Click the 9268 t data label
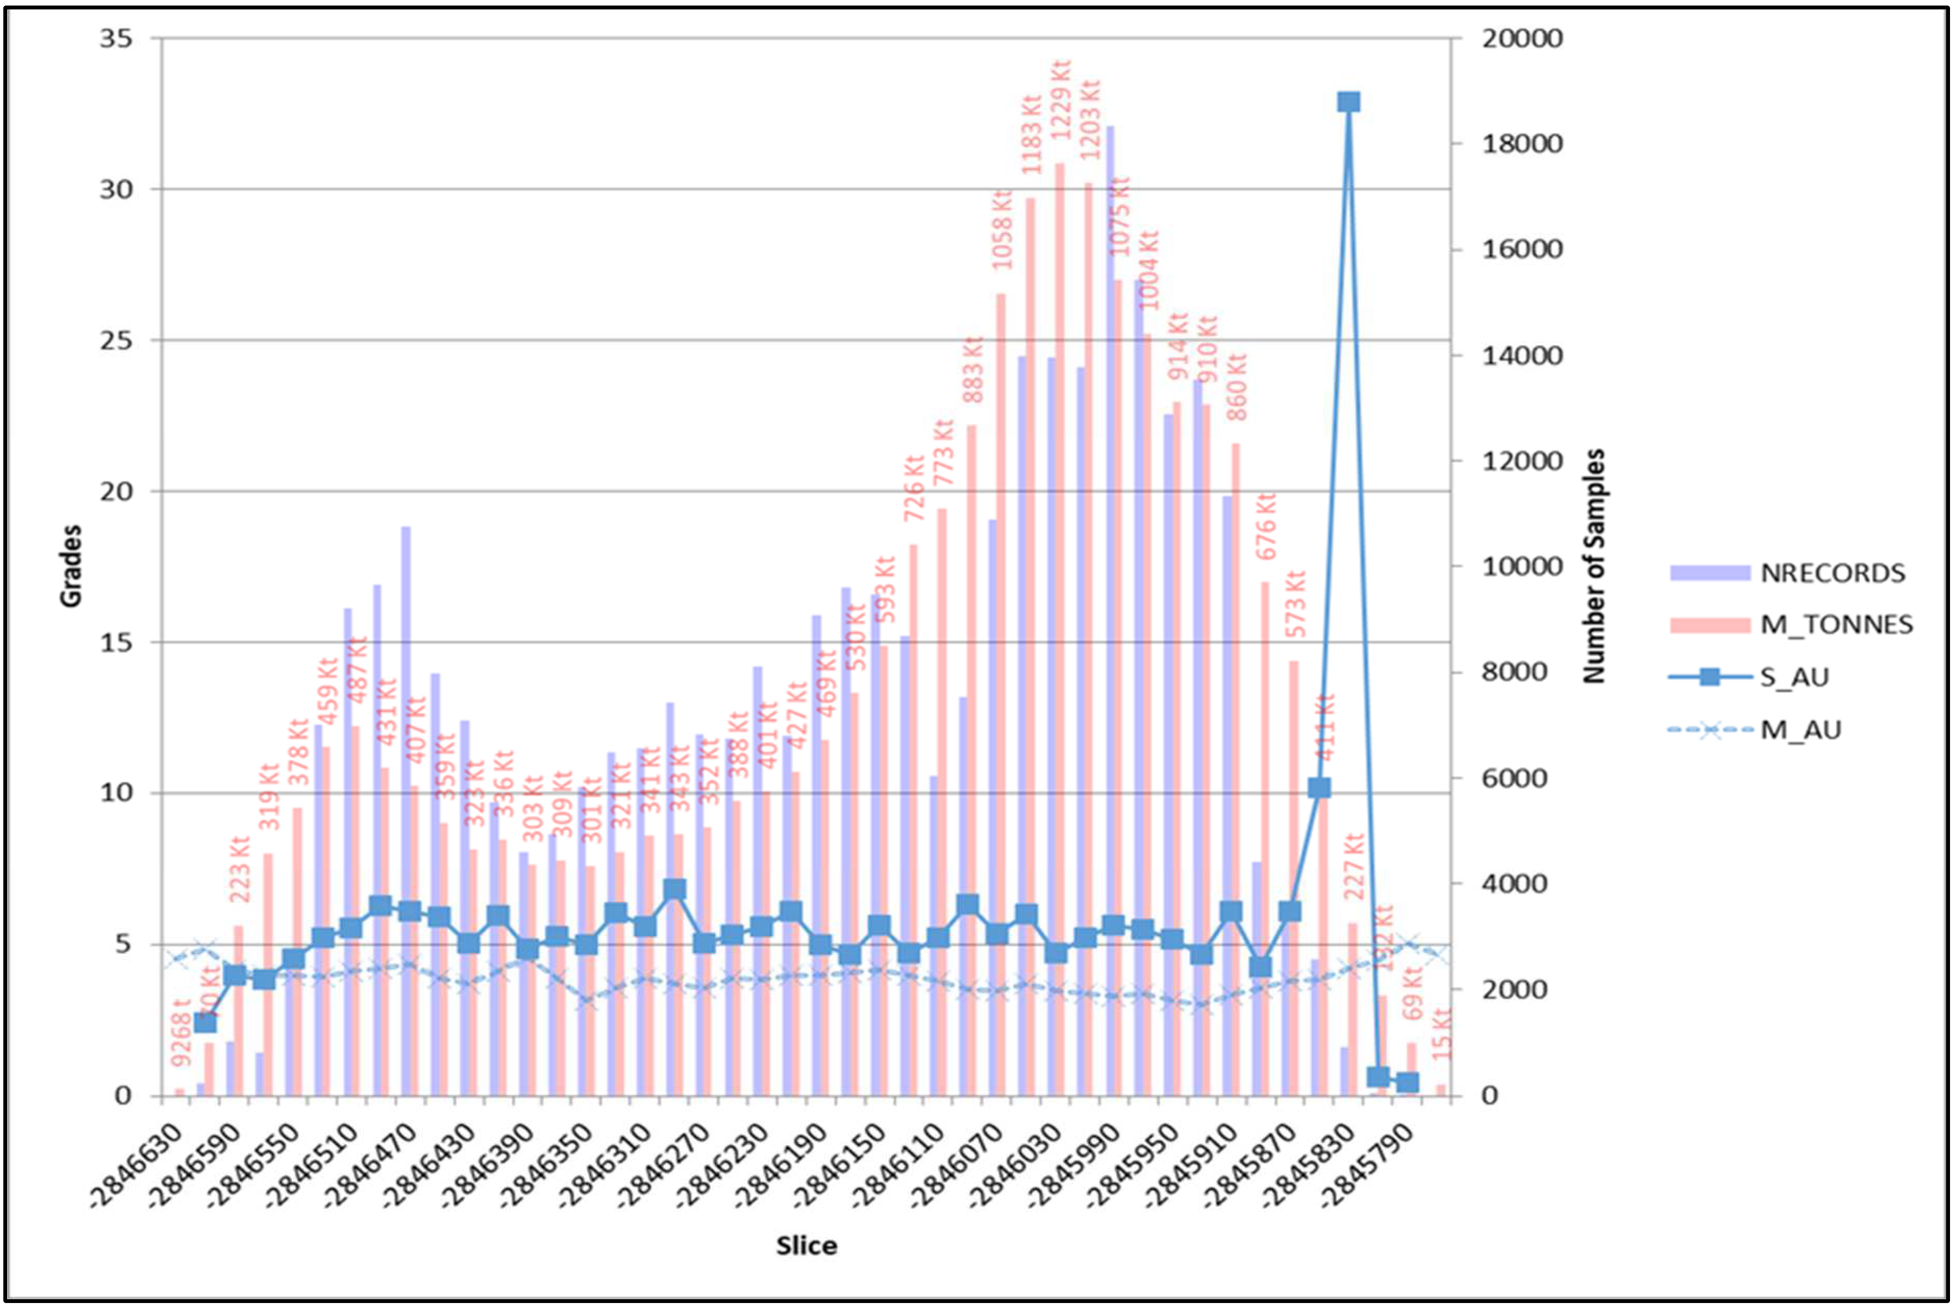Viewport: 1955px width, 1308px height. point(181,1034)
